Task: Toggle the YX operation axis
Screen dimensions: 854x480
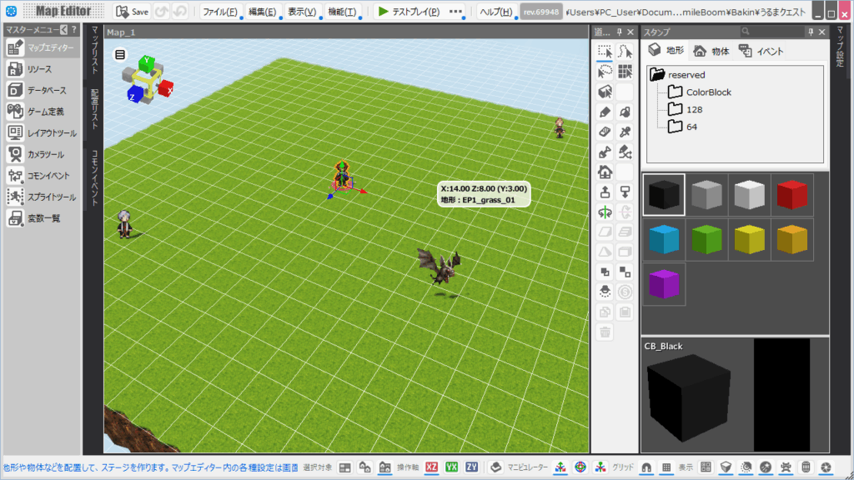Action: click(452, 467)
